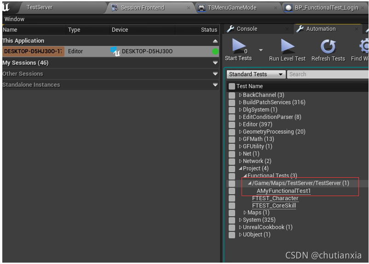
Task: Select the Net (1) tree row
Action: coord(251,154)
